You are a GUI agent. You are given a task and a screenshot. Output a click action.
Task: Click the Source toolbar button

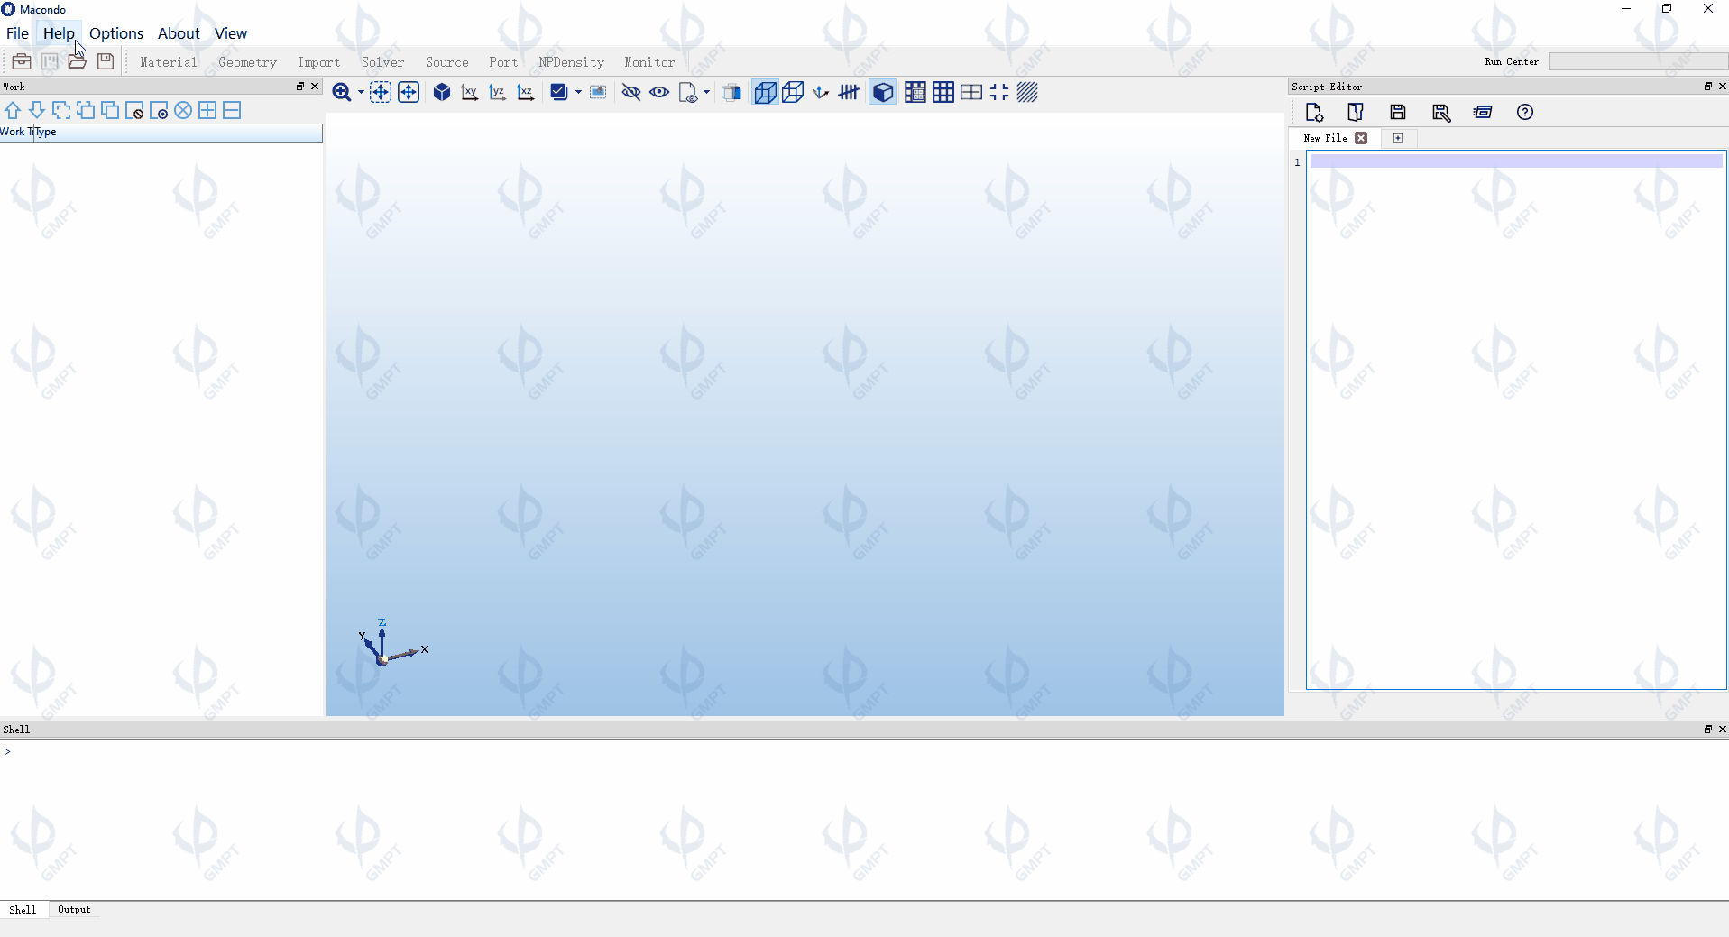pyautogui.click(x=446, y=62)
